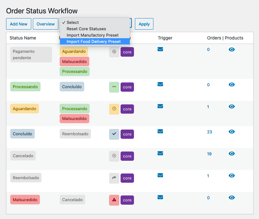Open orders count 1 for Reembolsado
This screenshot has width=259, height=219.
208,176
